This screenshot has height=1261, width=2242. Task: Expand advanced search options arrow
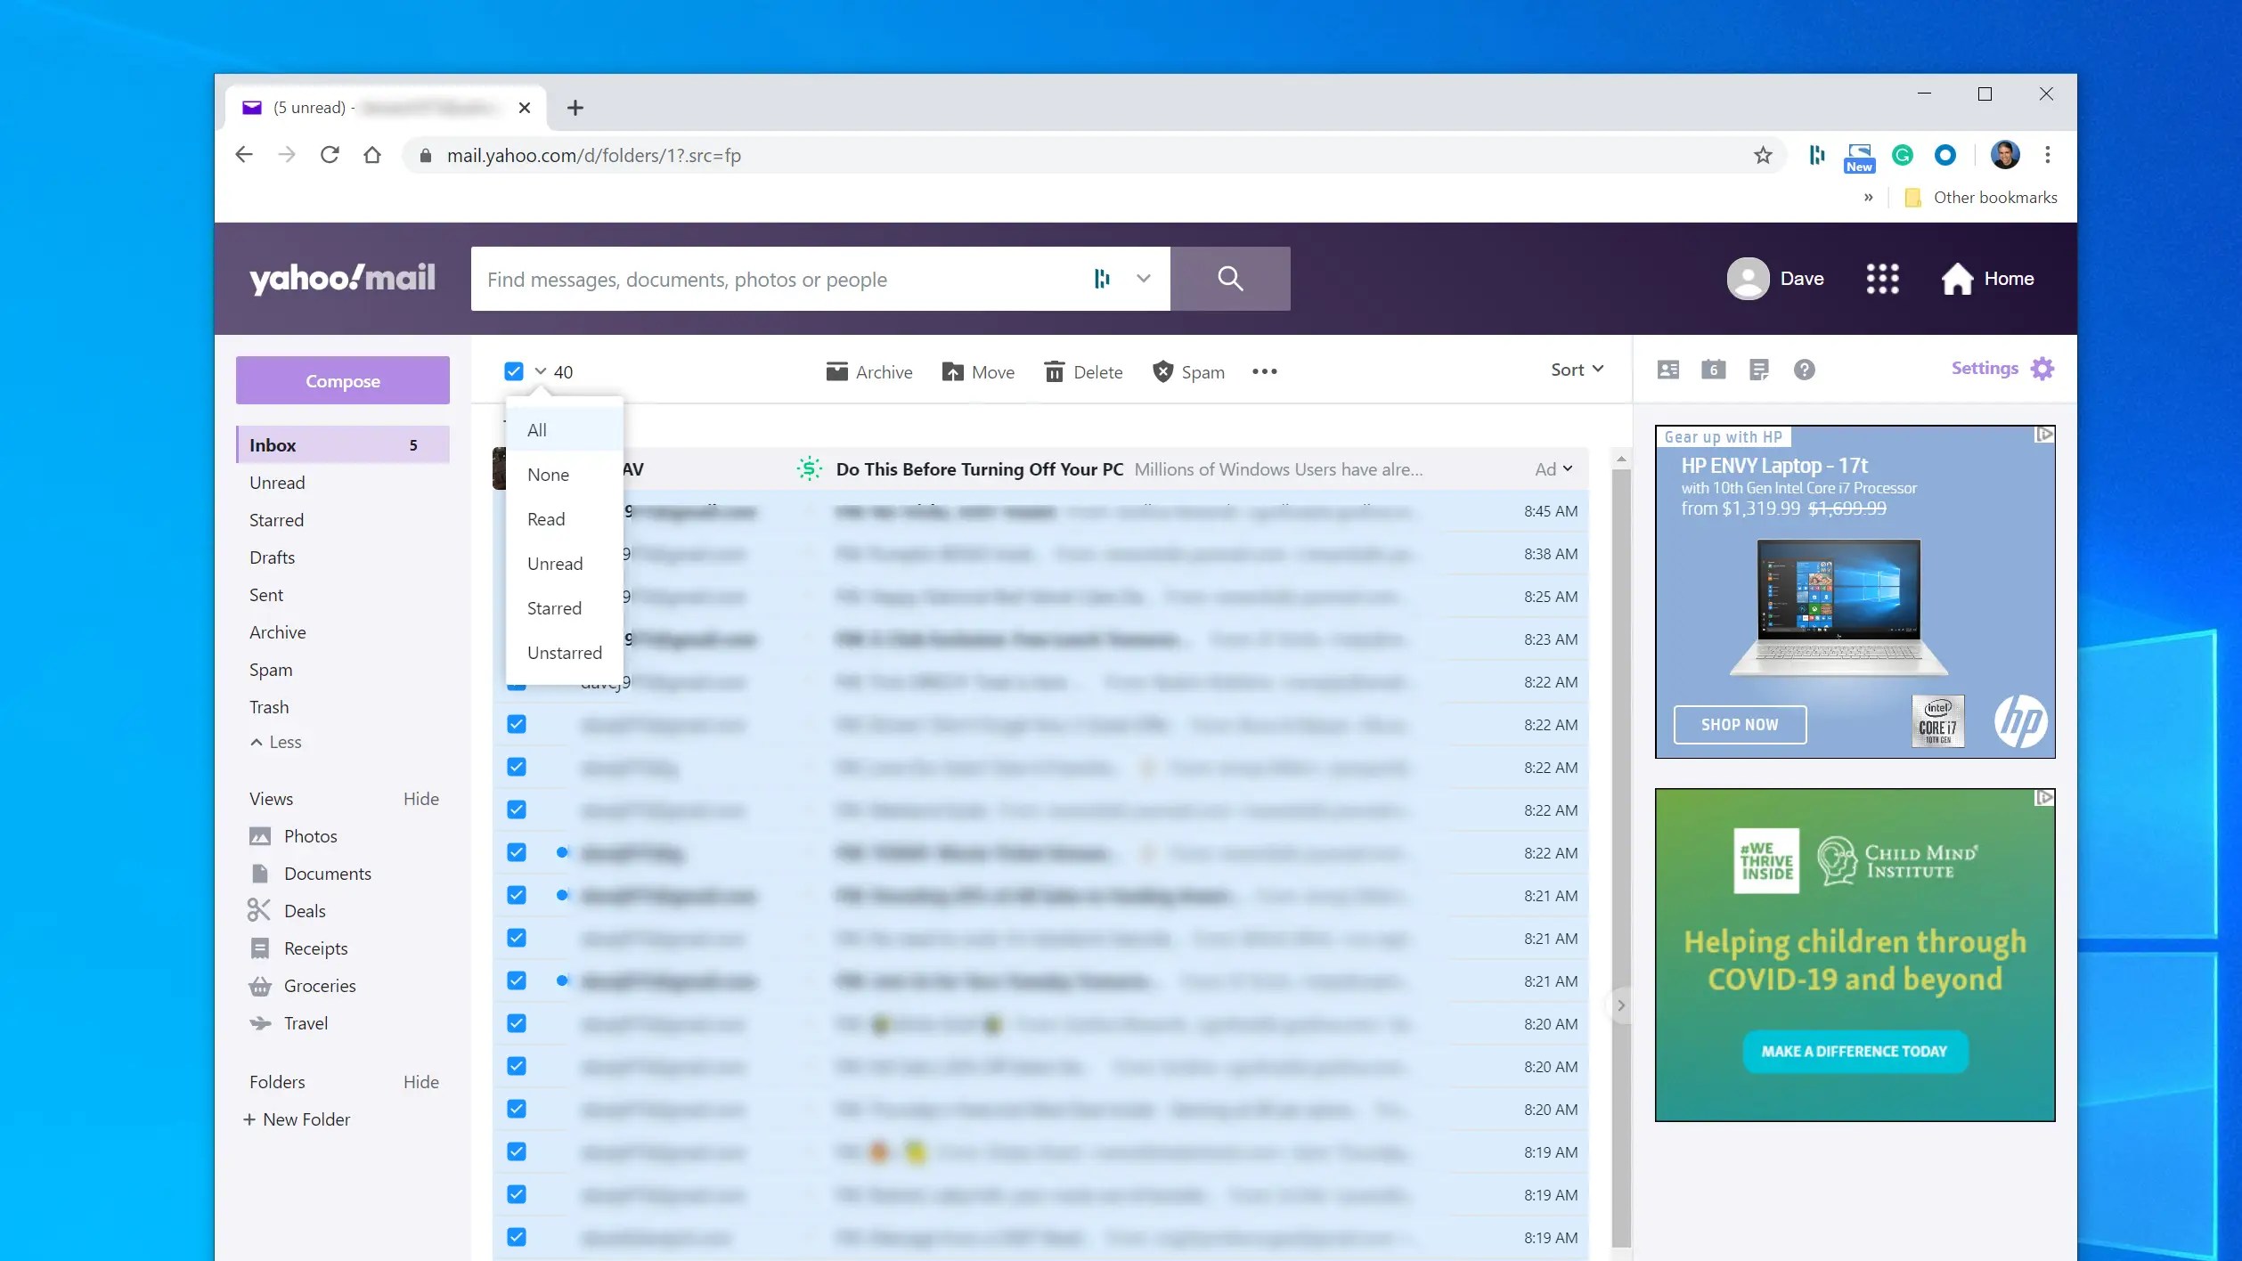(x=1143, y=279)
